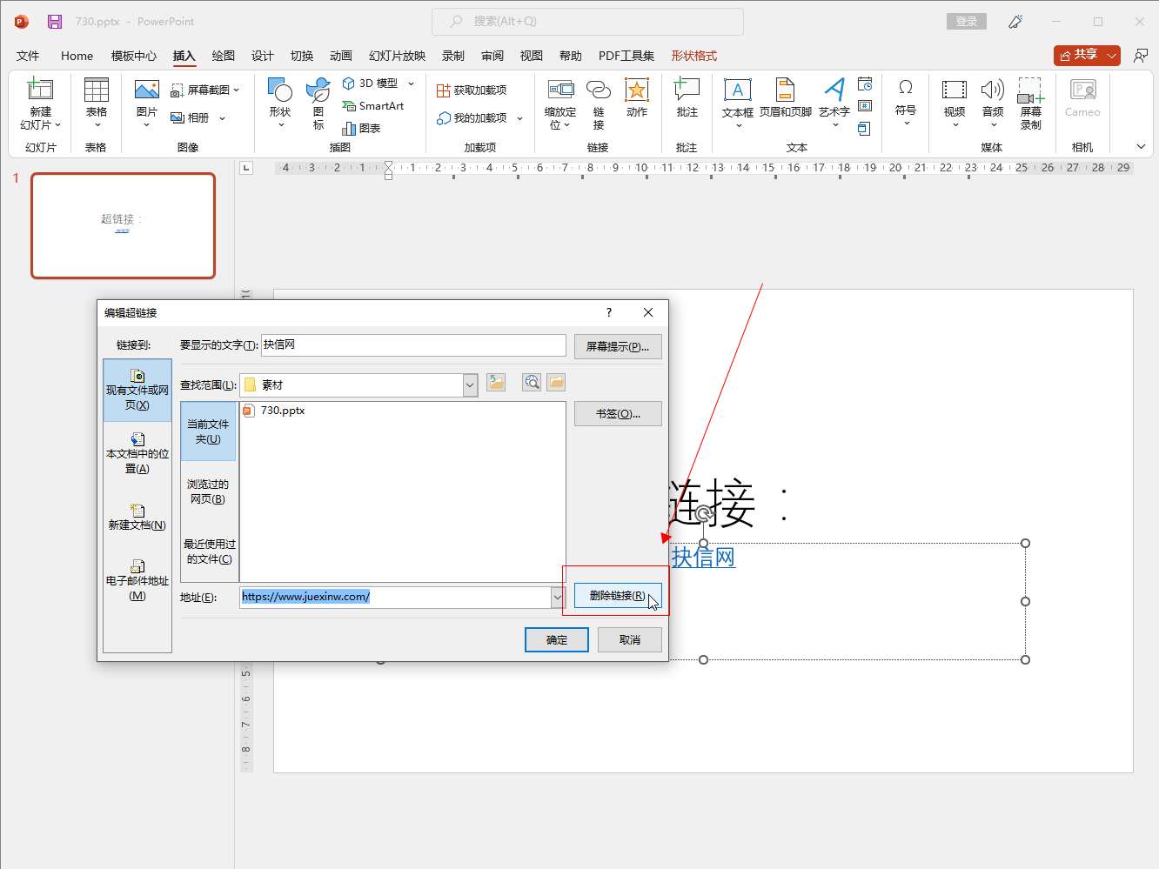This screenshot has width=1159, height=869.
Task: Select Create New Document (新建文档)
Action: (x=137, y=517)
